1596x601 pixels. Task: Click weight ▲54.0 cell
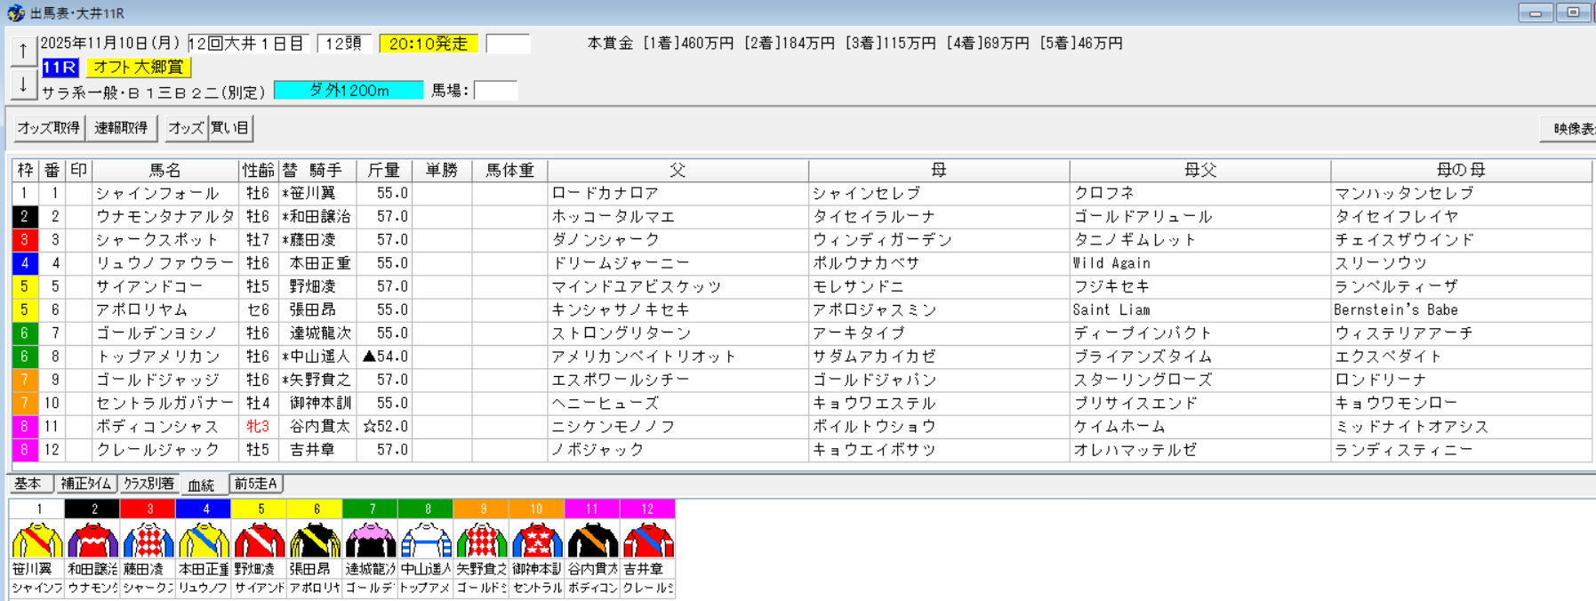[x=384, y=356]
